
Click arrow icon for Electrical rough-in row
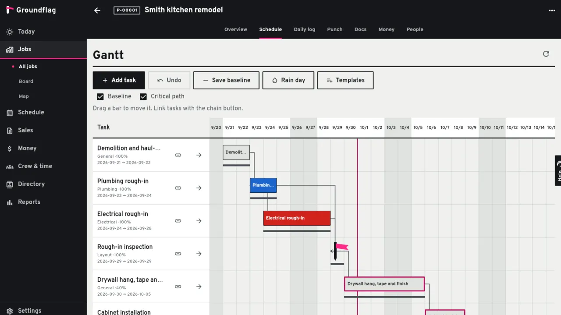[x=199, y=221]
